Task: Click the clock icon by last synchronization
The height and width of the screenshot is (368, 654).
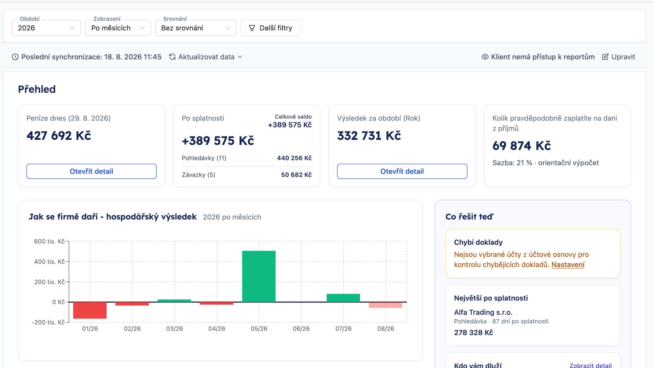Action: tap(15, 57)
